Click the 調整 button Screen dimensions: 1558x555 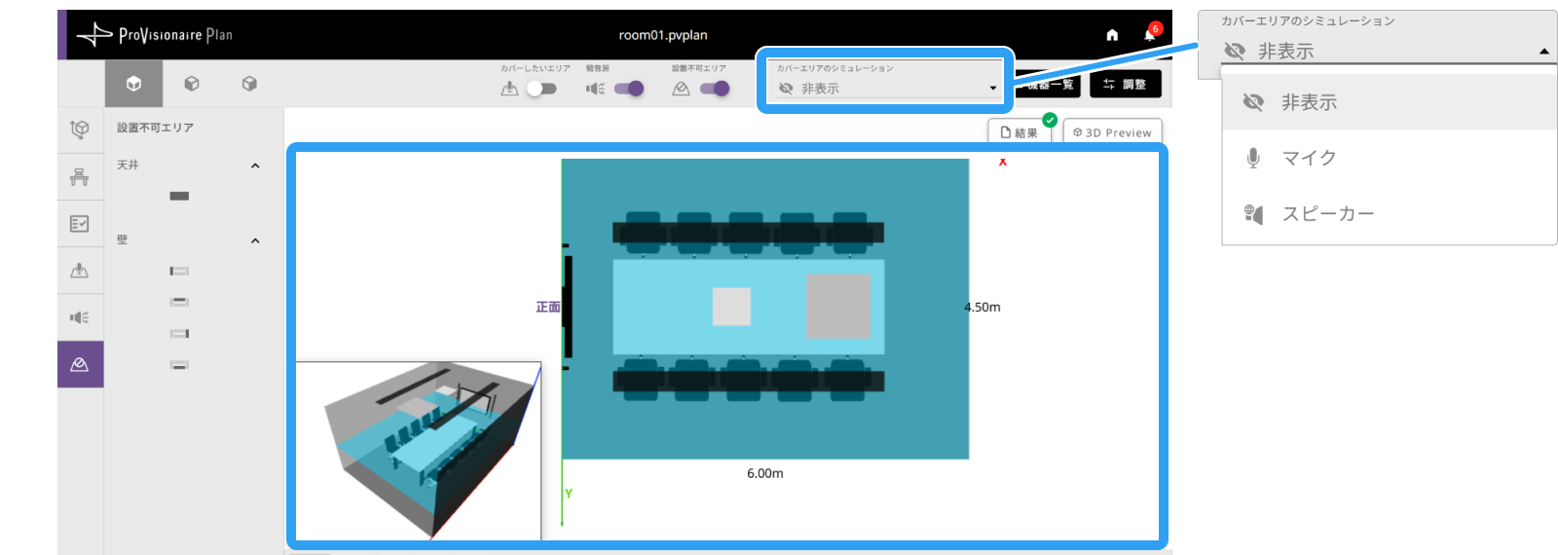tap(1125, 85)
